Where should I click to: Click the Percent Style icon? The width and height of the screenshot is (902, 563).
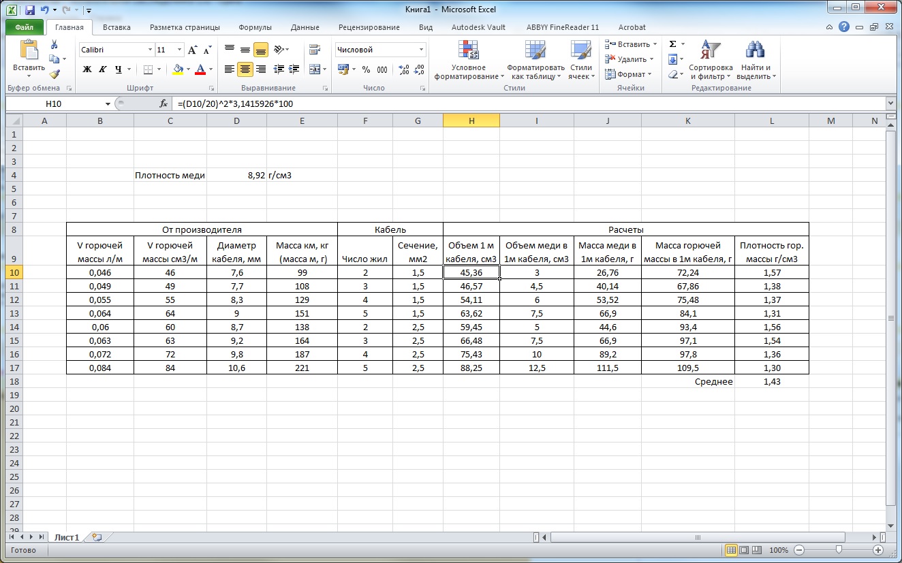point(366,69)
